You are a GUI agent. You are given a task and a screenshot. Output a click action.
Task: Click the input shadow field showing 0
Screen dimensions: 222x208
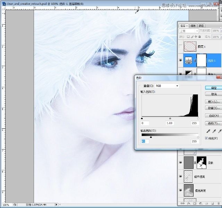[x=145, y=123]
